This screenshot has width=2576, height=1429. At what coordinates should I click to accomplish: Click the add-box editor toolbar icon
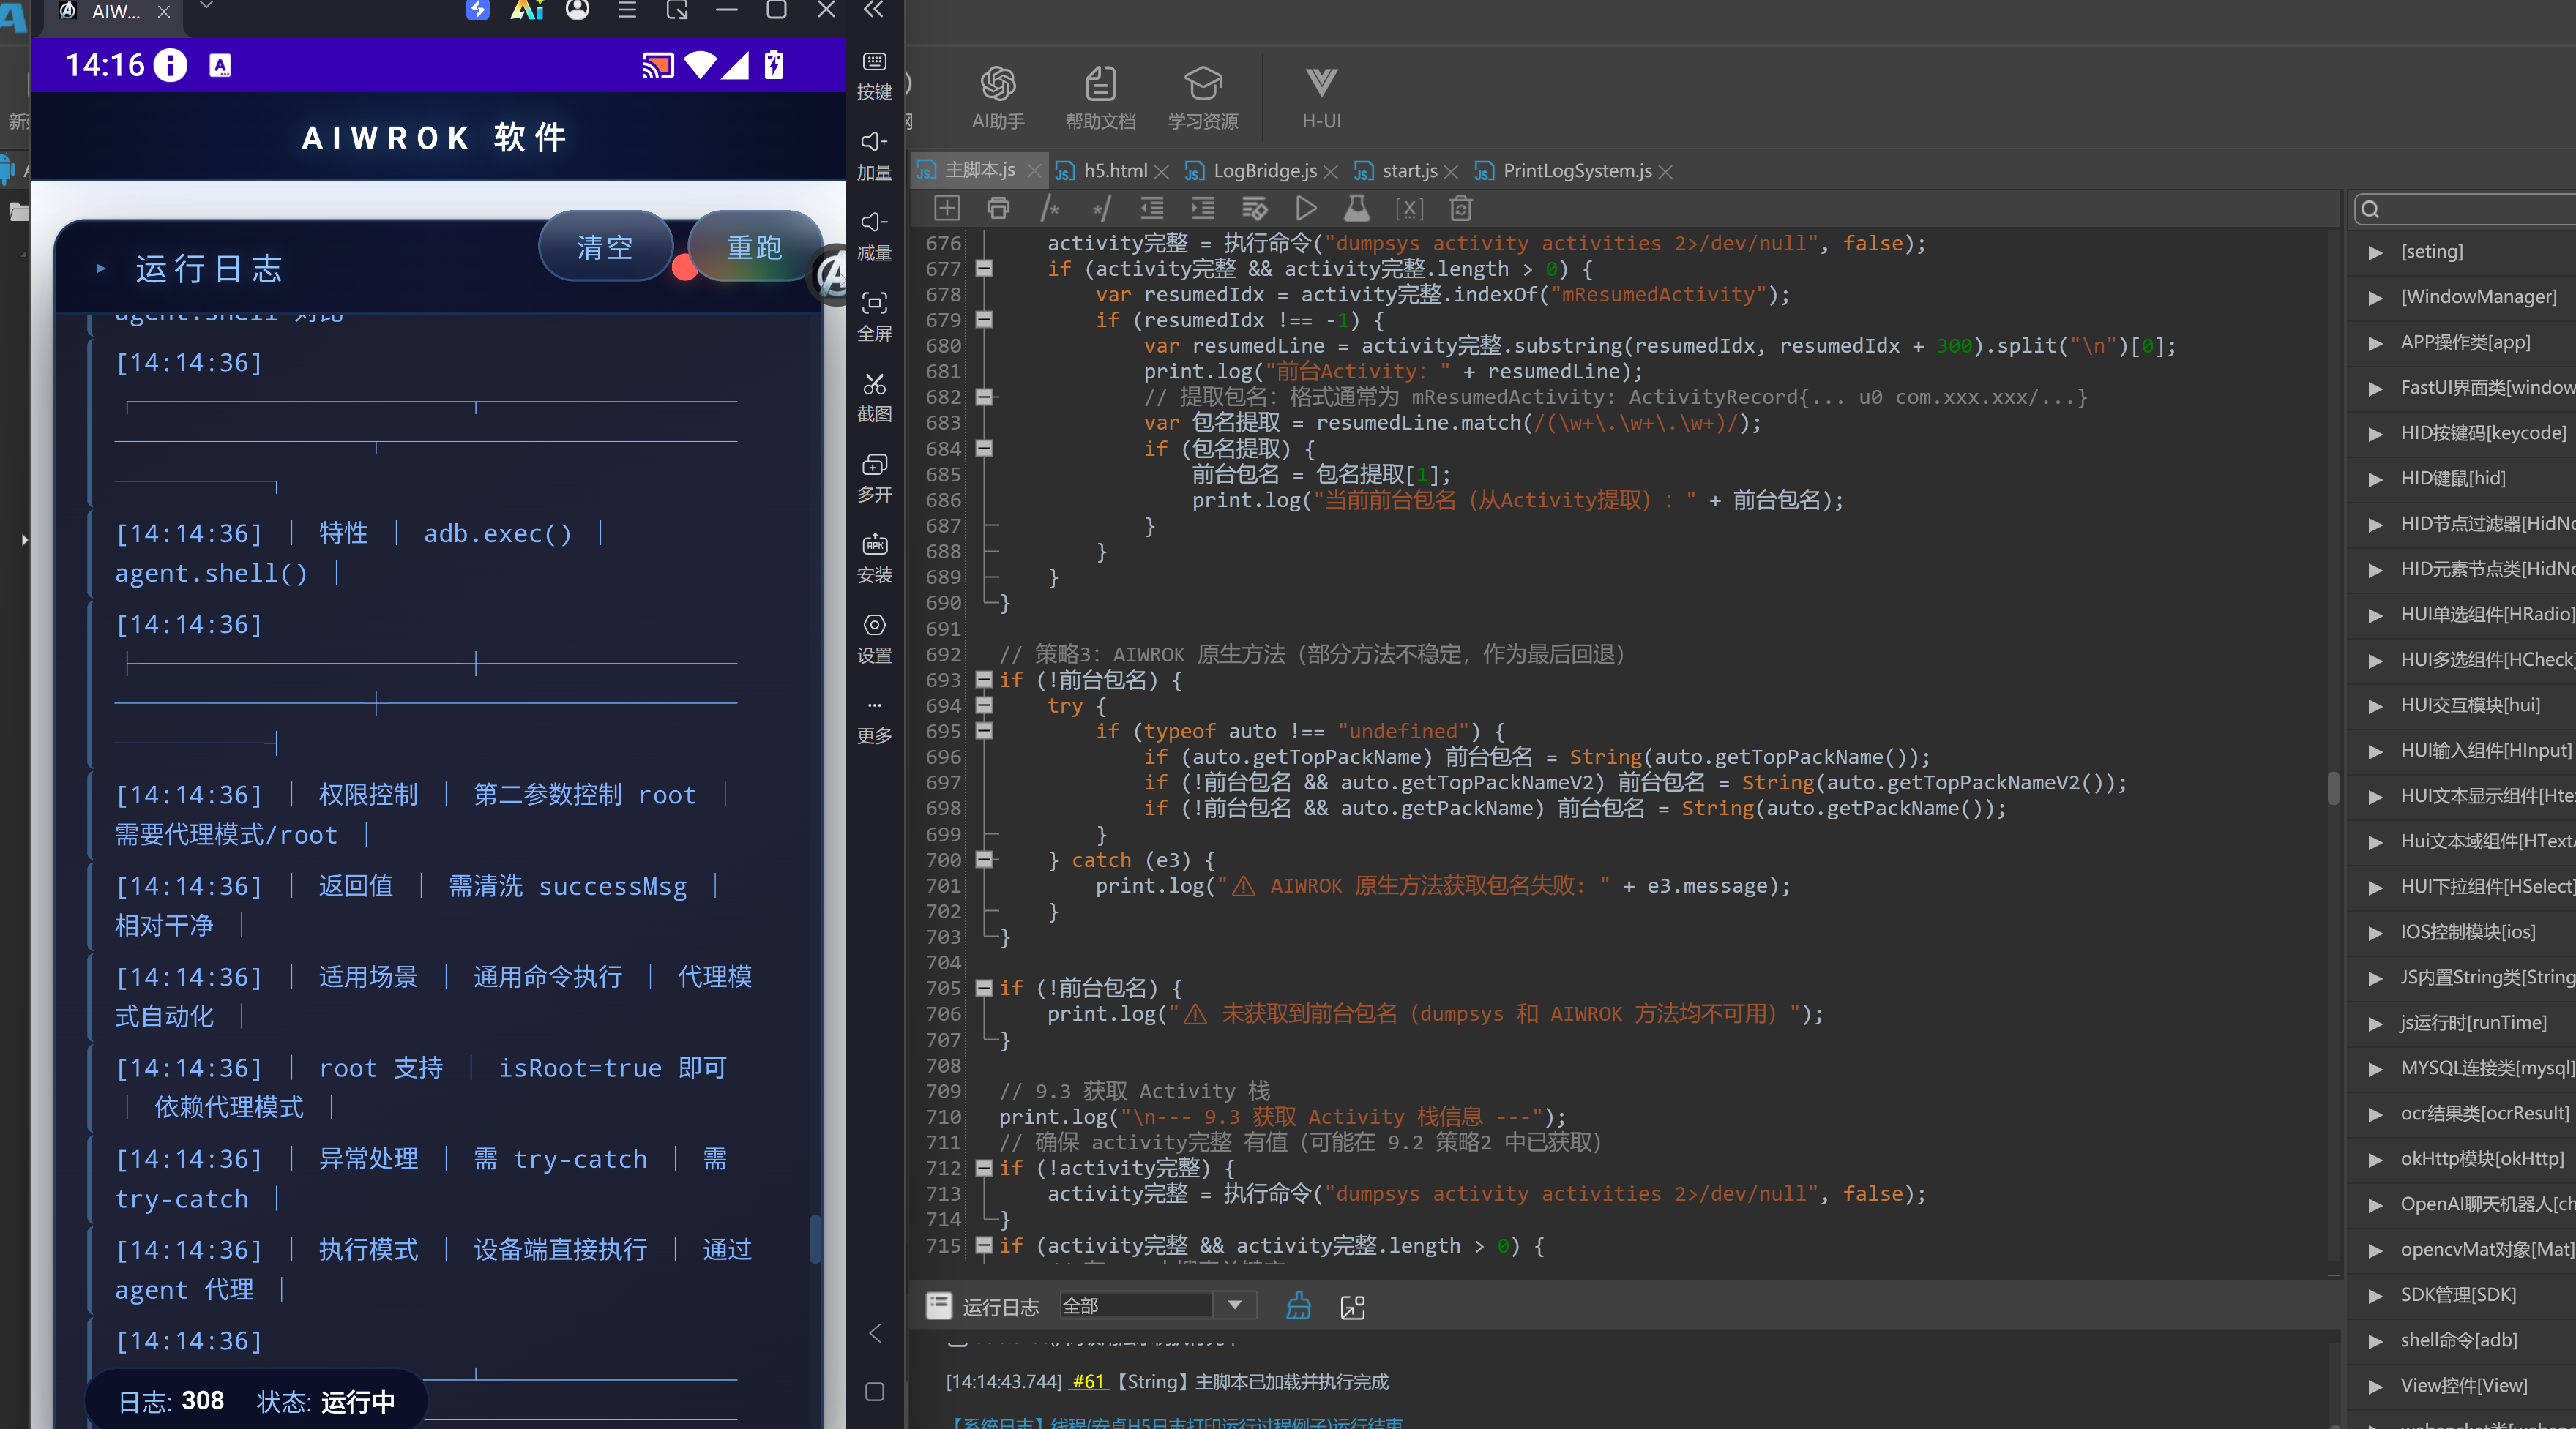(947, 208)
